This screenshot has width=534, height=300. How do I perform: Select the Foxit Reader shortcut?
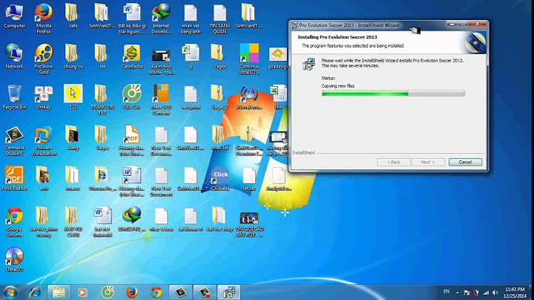tap(14, 178)
